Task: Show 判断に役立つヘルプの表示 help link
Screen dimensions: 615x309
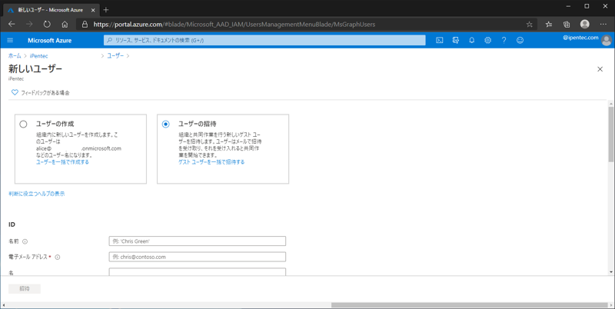Action: tap(36, 194)
